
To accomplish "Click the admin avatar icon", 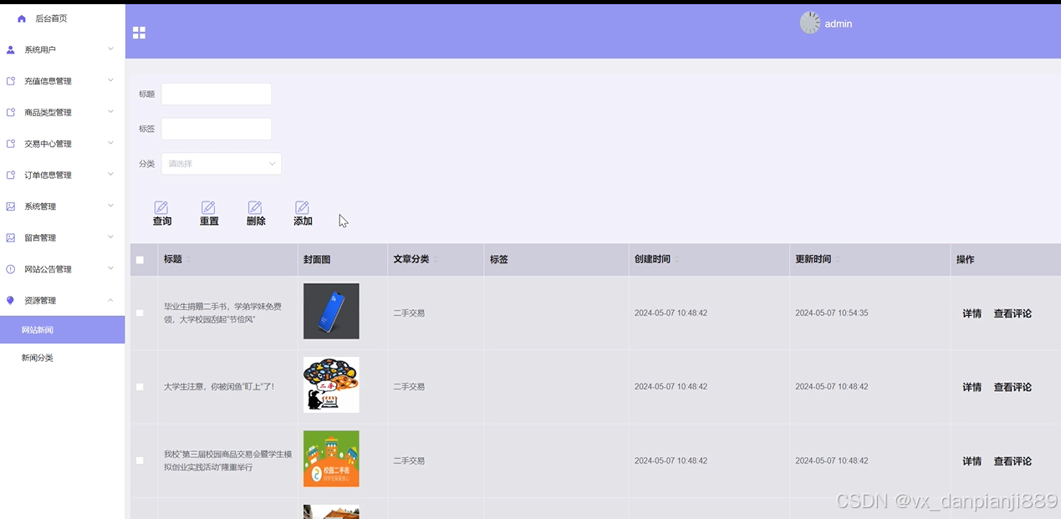I will (x=810, y=23).
